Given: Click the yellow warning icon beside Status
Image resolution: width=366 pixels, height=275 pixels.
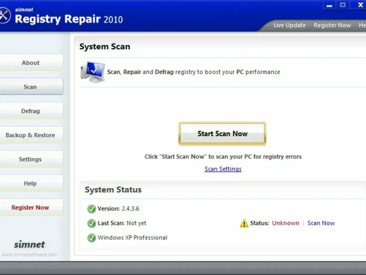Looking at the screenshot, I should click(x=244, y=223).
